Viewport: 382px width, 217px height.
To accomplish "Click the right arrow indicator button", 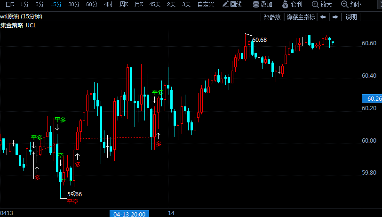I will point(335,17).
